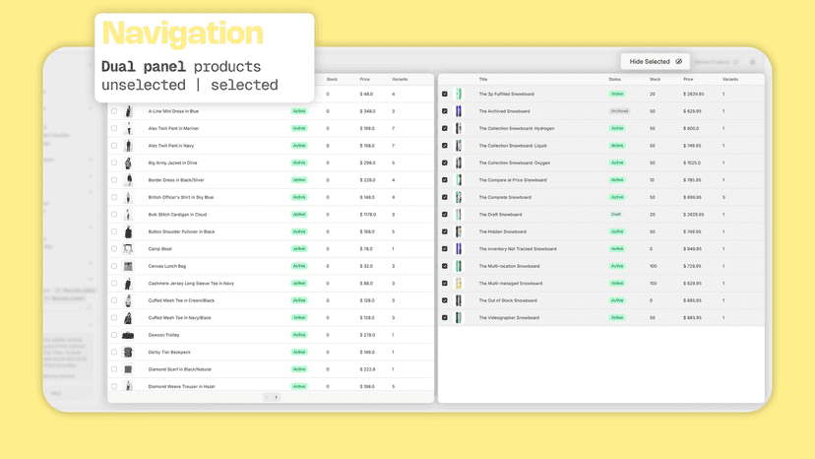Click 'Cuffed Mesh Tee in Navy/Black' title
This screenshot has height=459, width=815.
180,317
